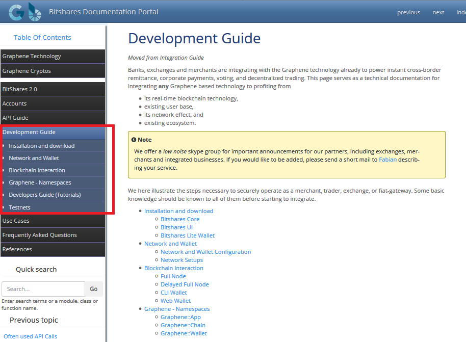
Task: Go to the previous page link
Action: pos(408,12)
